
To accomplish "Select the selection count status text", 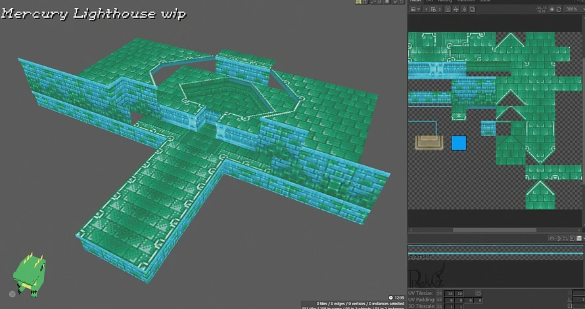I will pyautogui.click(x=360, y=303).
